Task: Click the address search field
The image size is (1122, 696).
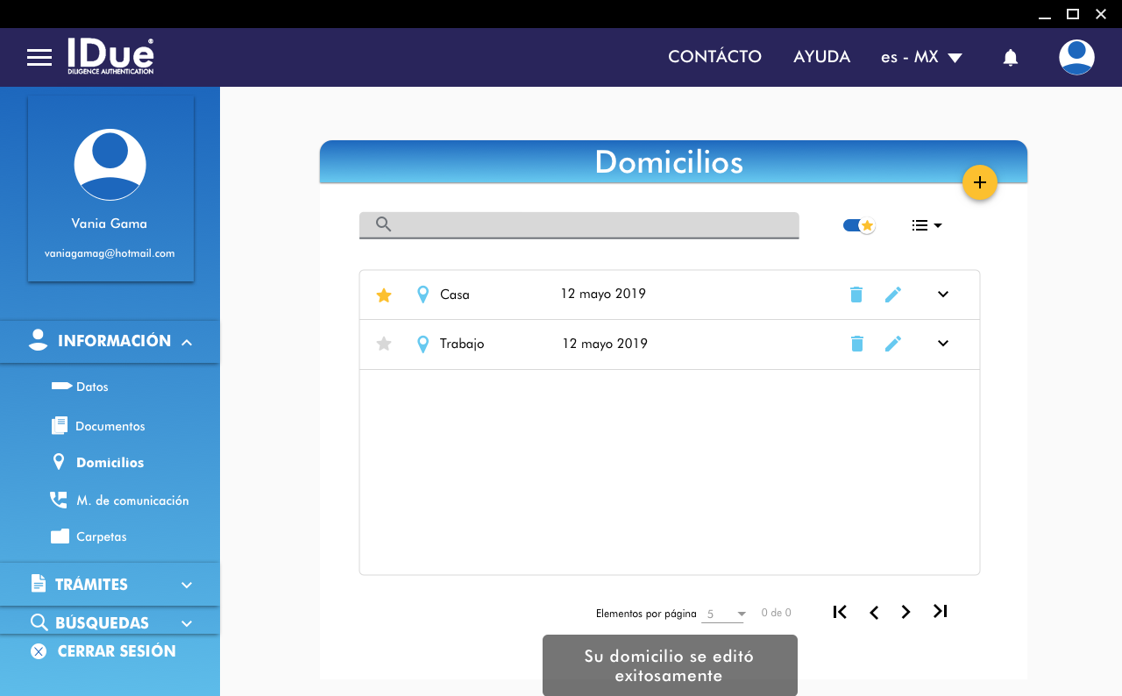Action: click(587, 224)
